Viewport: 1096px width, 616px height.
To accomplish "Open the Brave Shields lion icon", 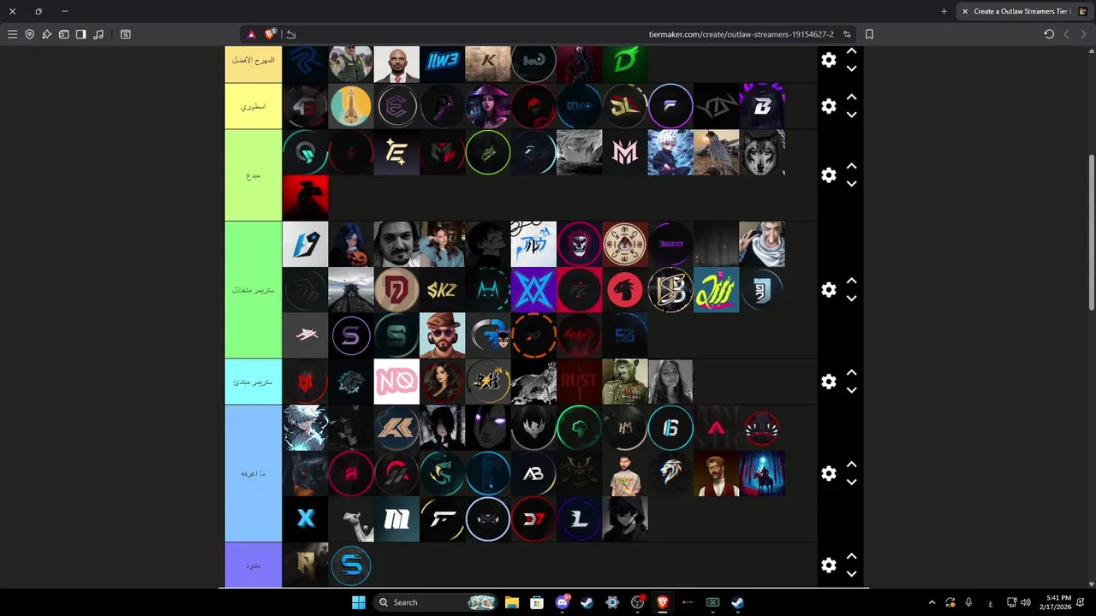I will coord(271,34).
